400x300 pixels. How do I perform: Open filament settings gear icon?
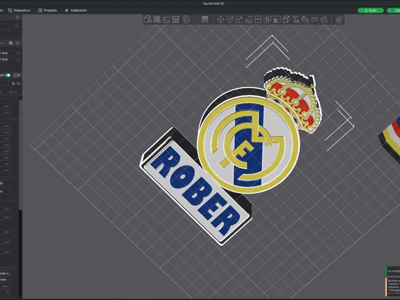17,43
